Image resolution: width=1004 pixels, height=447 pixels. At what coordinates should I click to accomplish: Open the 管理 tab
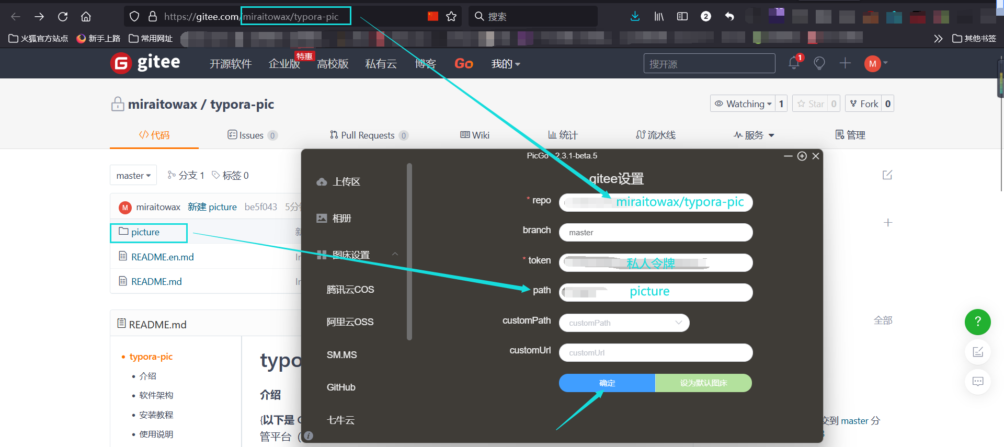pyautogui.click(x=850, y=135)
